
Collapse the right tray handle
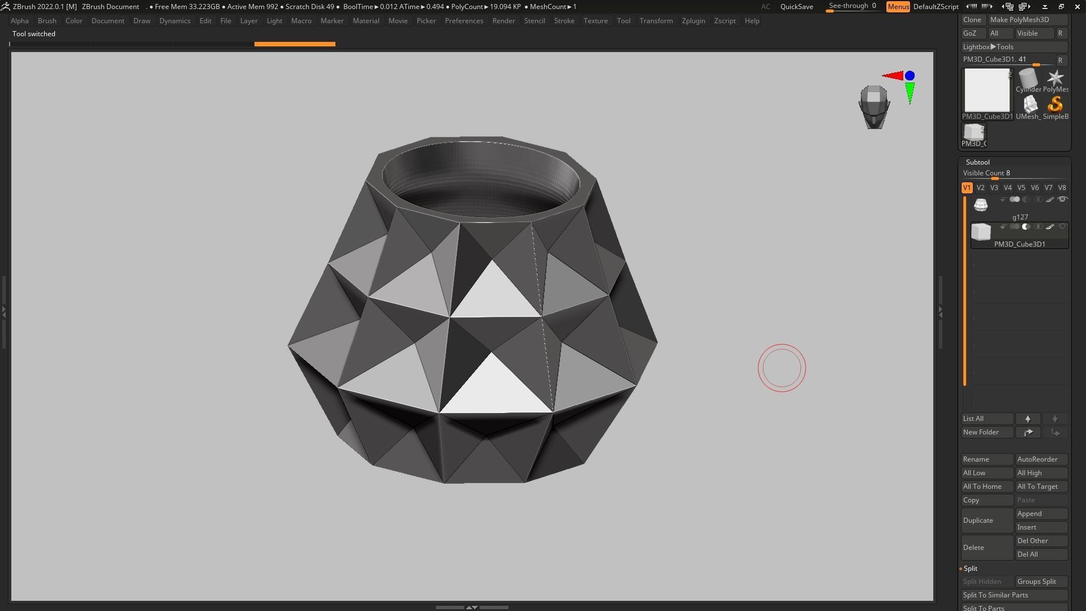point(940,311)
